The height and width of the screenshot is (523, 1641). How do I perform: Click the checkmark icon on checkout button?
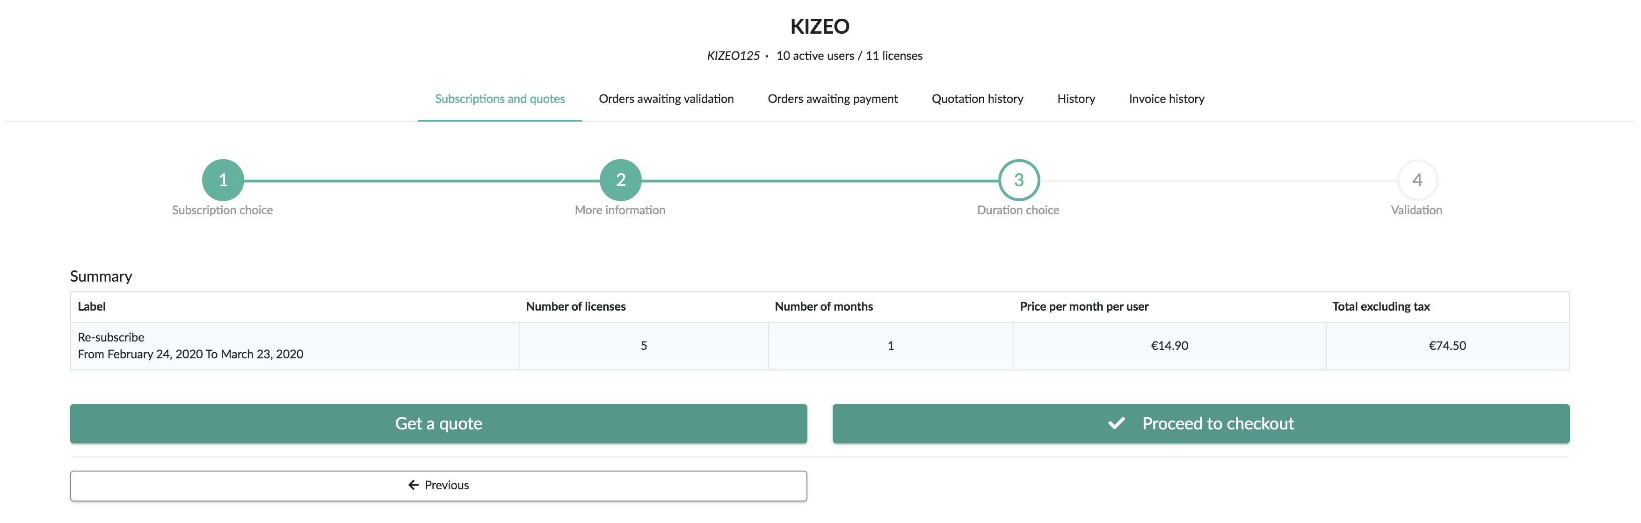click(x=1116, y=424)
